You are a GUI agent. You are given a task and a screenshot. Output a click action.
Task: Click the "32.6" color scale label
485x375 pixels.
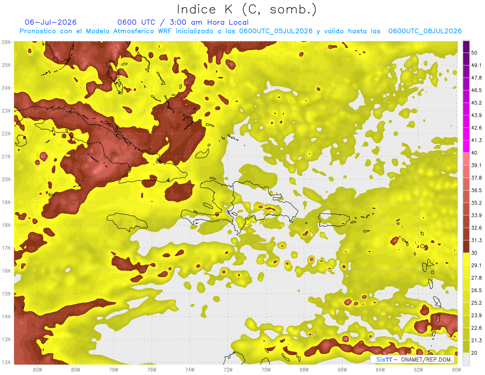click(x=477, y=228)
